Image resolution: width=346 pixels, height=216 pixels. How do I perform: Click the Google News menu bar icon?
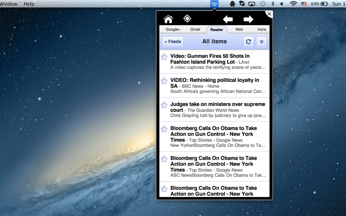coord(215,4)
